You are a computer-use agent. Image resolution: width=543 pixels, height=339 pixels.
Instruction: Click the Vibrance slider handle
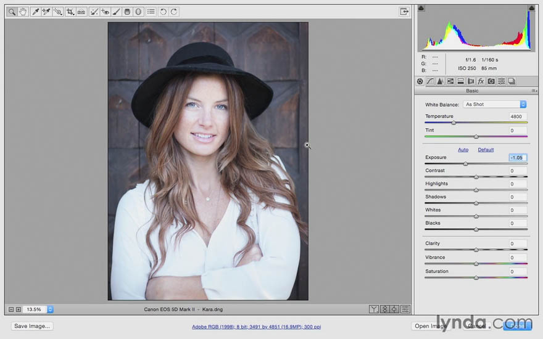click(x=476, y=264)
